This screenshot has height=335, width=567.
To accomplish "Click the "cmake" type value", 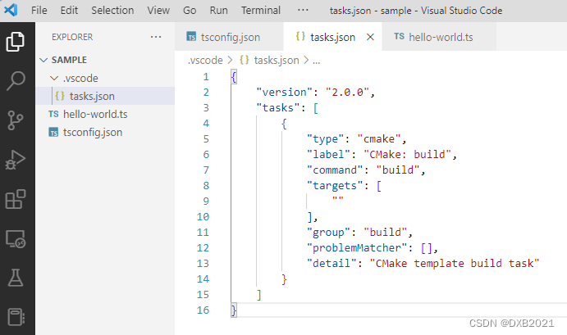I will [x=379, y=139].
